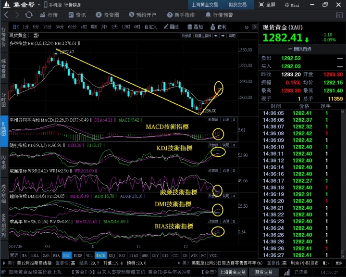Go back using the left arrow icon

[x=5, y=15]
